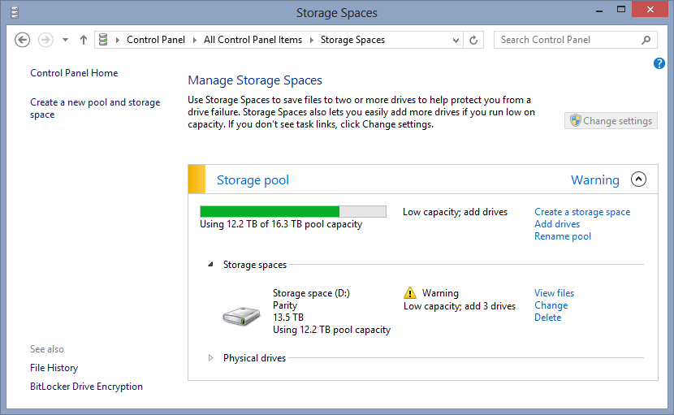This screenshot has height=415, width=674.
Task: Click Create a storage space link
Action: 582,212
